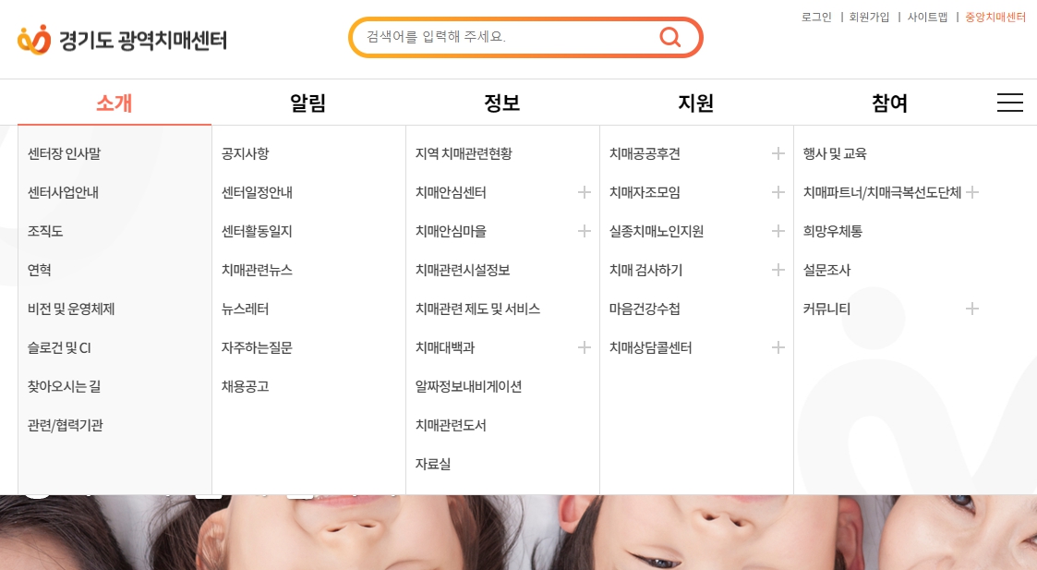Open the hamburger menu icon
Screen dimensions: 1037x570
pyautogui.click(x=1010, y=103)
